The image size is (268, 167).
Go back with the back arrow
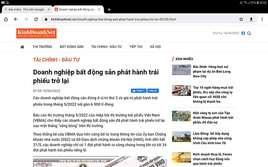(x=16, y=19)
